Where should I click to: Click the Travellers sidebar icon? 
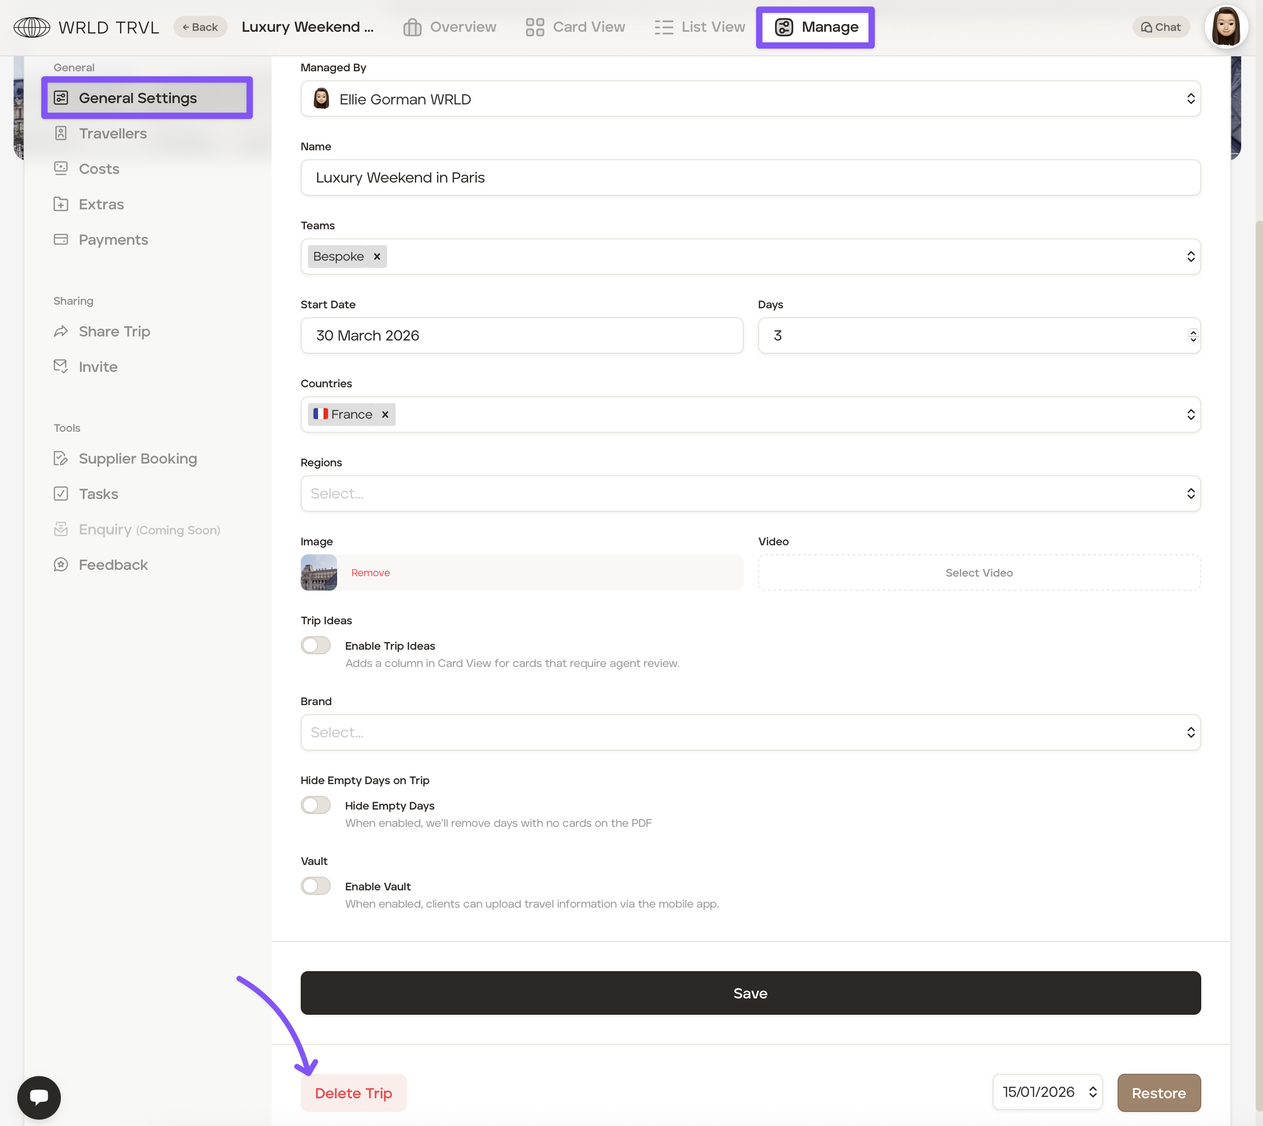tap(61, 133)
